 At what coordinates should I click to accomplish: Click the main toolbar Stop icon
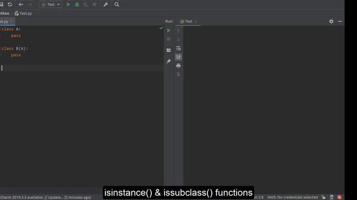click(x=94, y=4)
